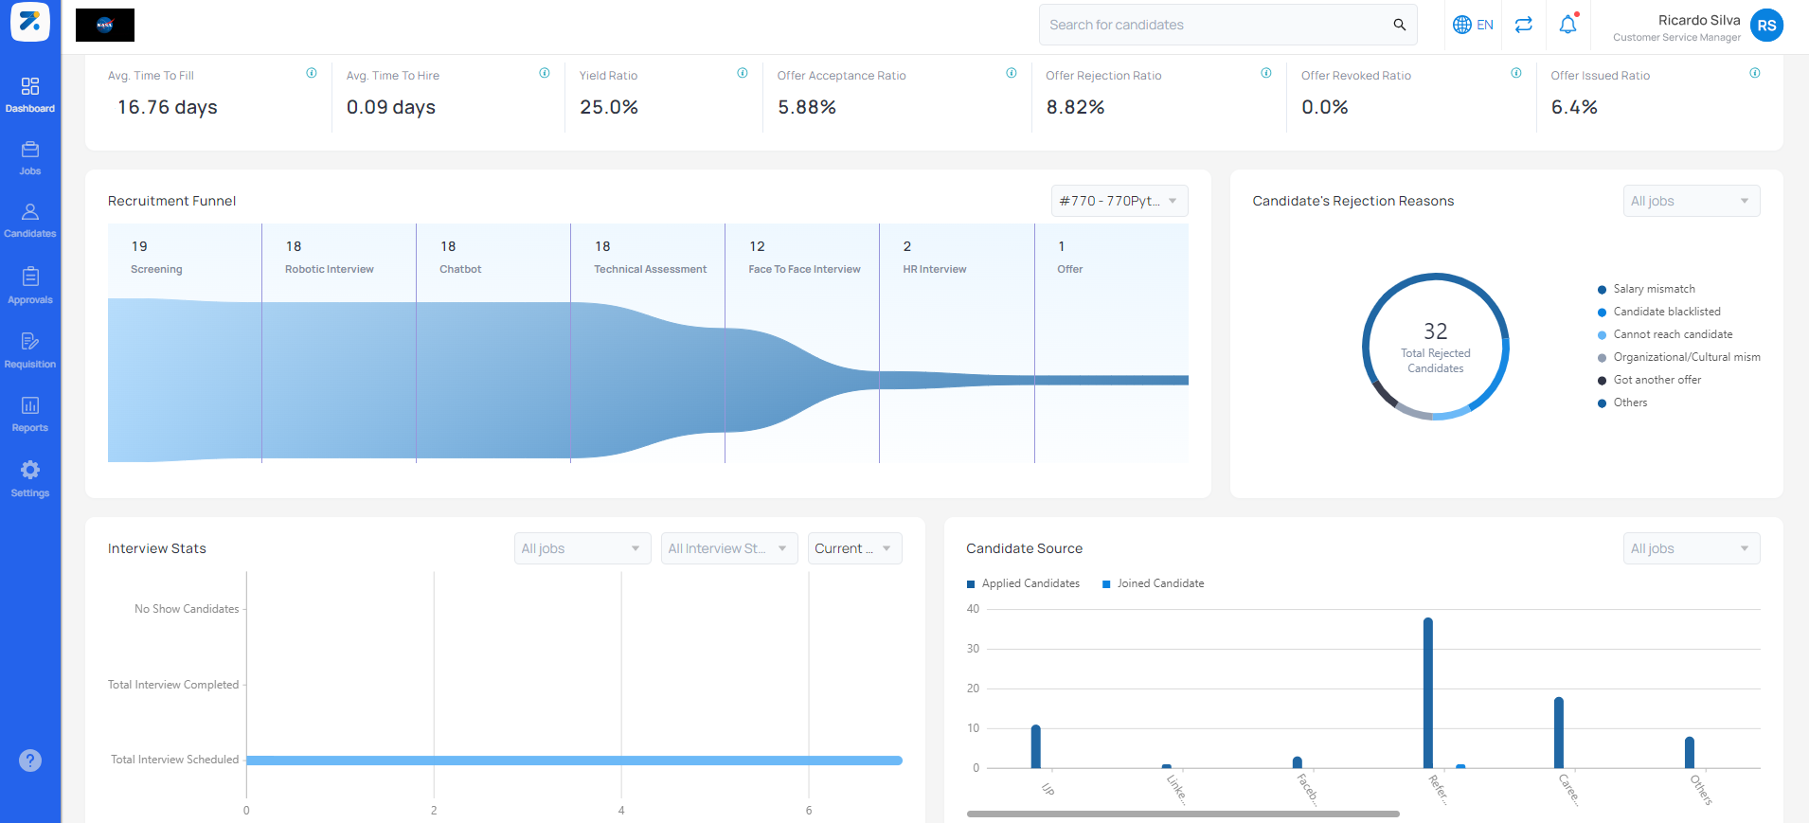
Task: Open the notifications bell
Action: (x=1568, y=25)
